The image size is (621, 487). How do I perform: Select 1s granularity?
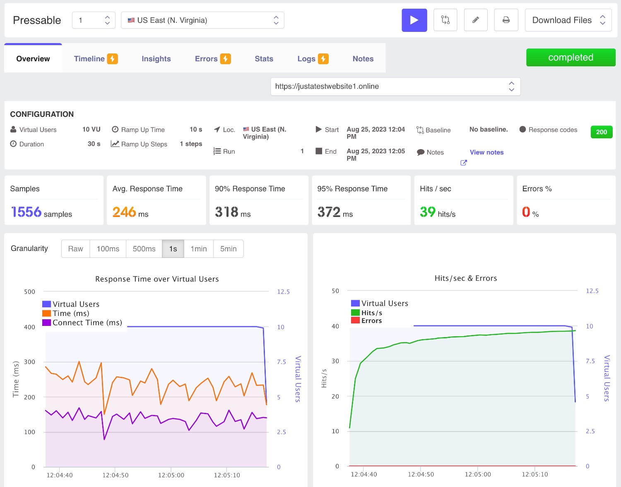173,248
